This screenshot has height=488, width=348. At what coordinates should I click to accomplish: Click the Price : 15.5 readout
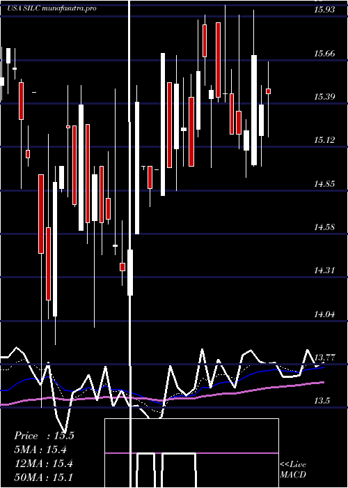(x=44, y=436)
